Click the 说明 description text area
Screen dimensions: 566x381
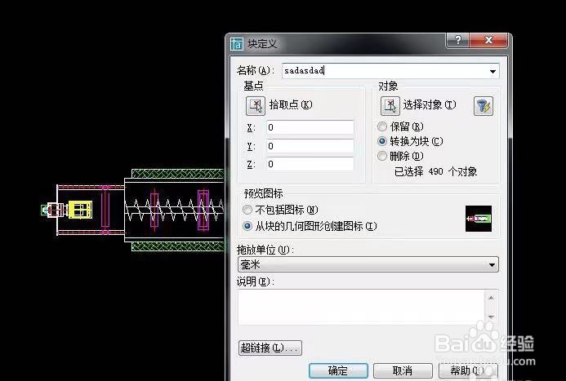pos(361,307)
